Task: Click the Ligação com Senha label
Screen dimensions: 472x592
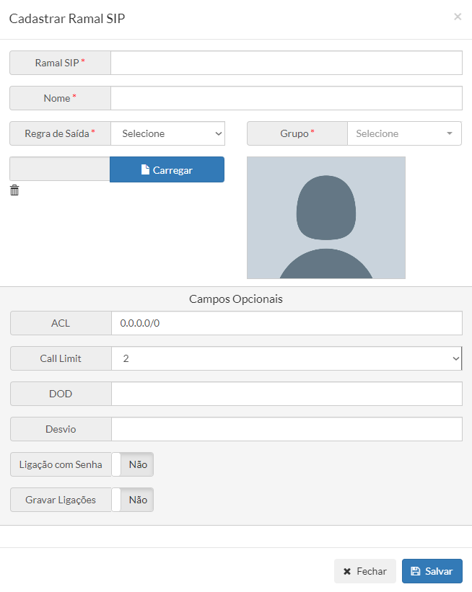Action: pyautogui.click(x=61, y=464)
